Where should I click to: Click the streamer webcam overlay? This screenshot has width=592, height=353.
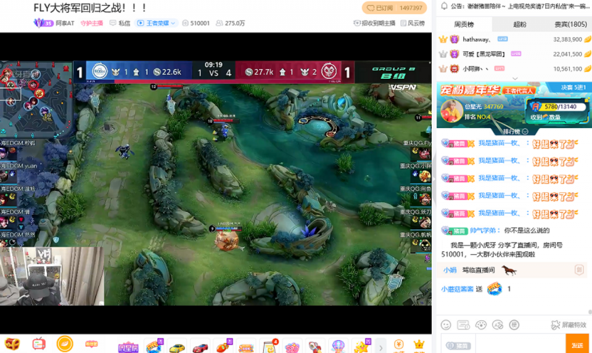[x=52, y=276]
